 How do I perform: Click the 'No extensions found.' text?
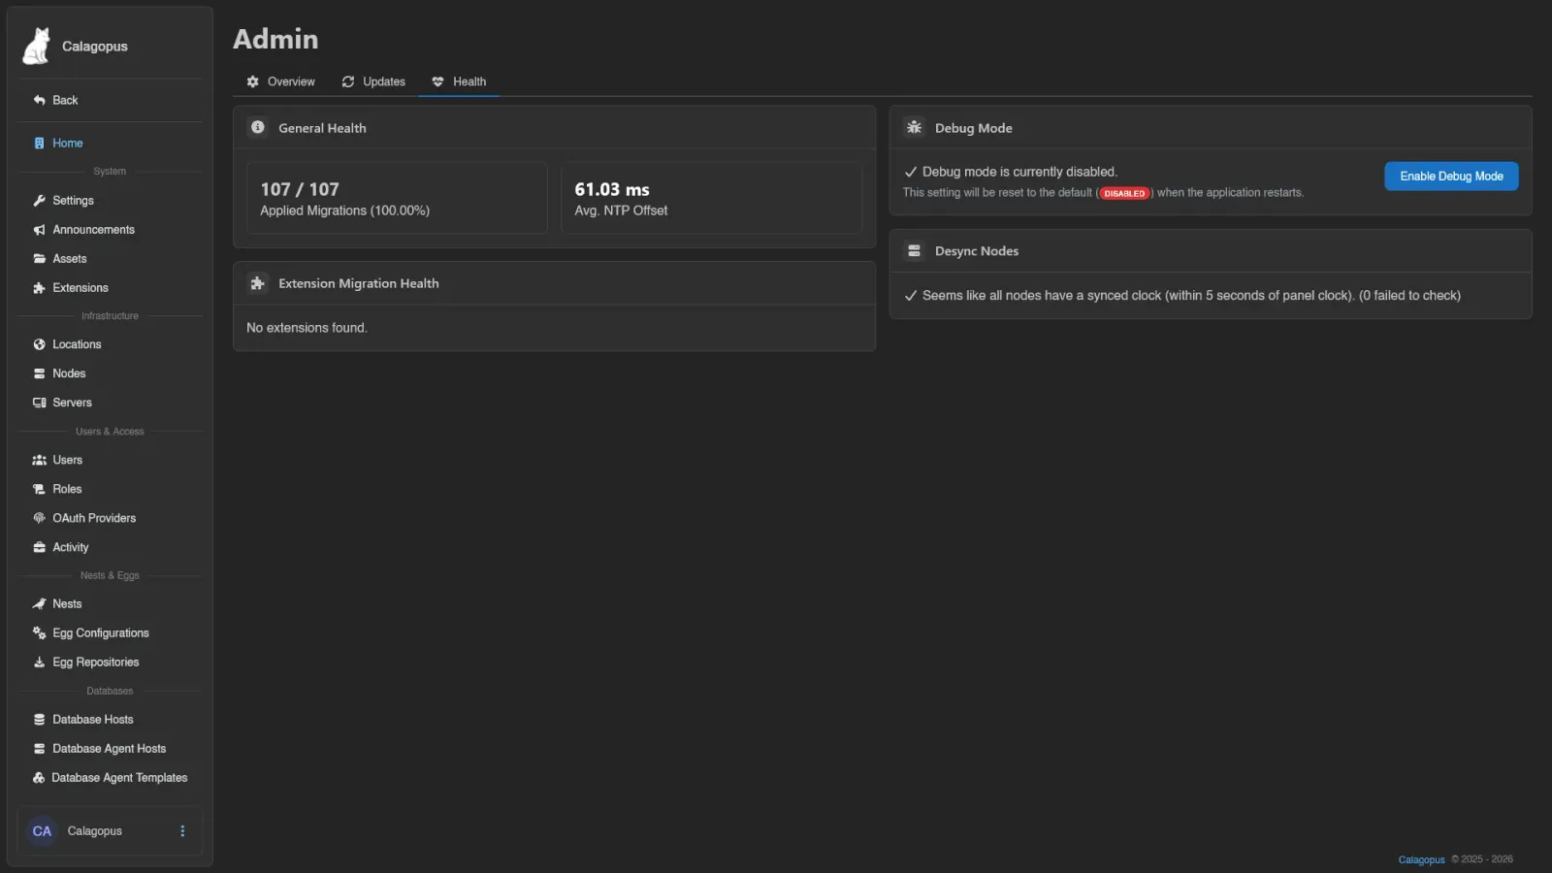tap(307, 328)
